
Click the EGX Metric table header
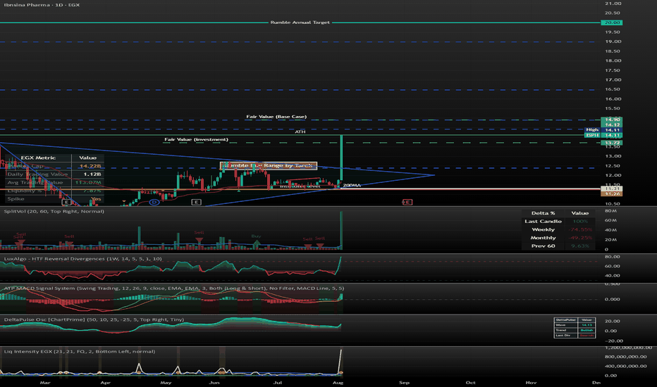(38, 158)
